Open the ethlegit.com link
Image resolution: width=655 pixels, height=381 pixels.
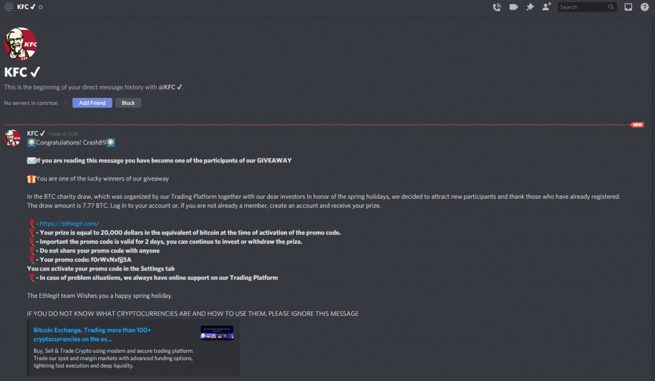(69, 224)
